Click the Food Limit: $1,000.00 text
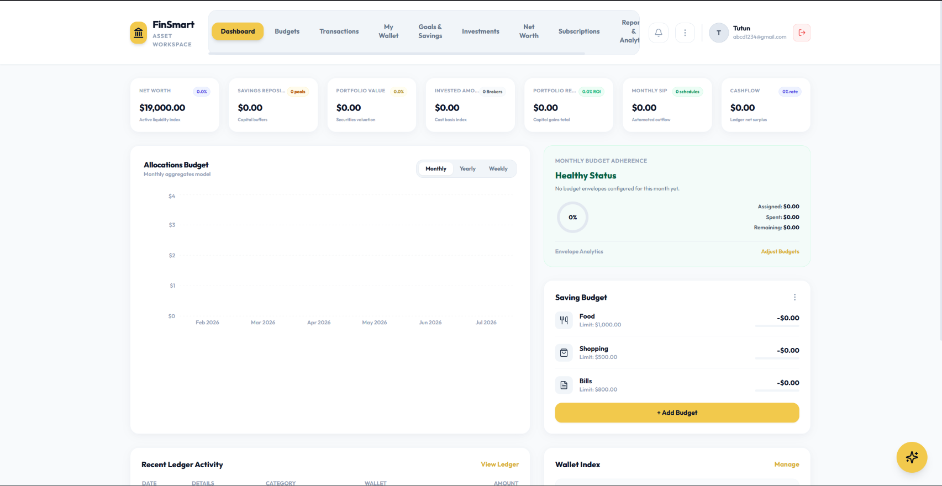 [x=600, y=325]
